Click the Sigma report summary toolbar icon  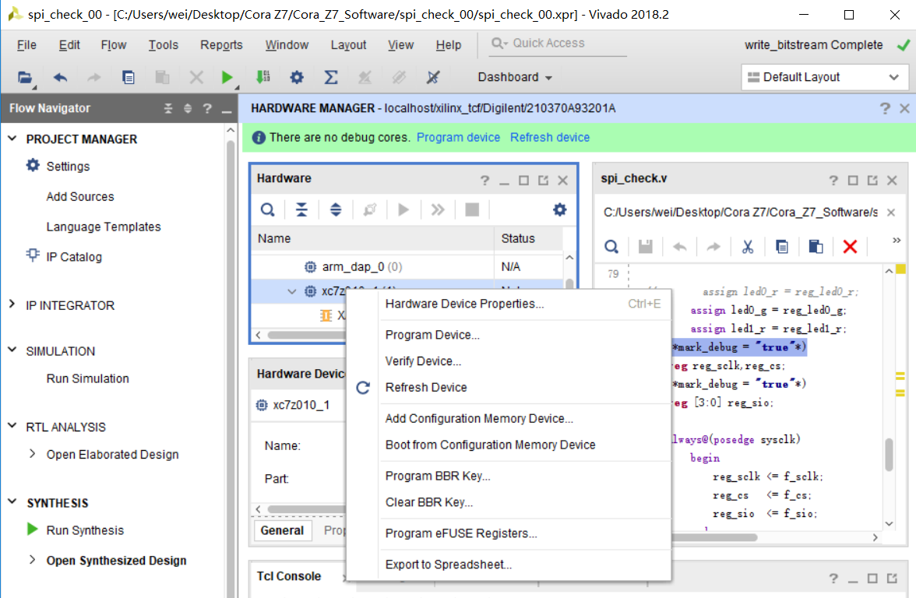pyautogui.click(x=330, y=76)
